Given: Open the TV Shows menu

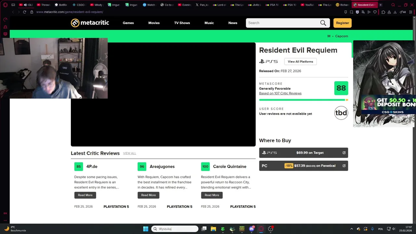Looking at the screenshot, I should point(182,23).
